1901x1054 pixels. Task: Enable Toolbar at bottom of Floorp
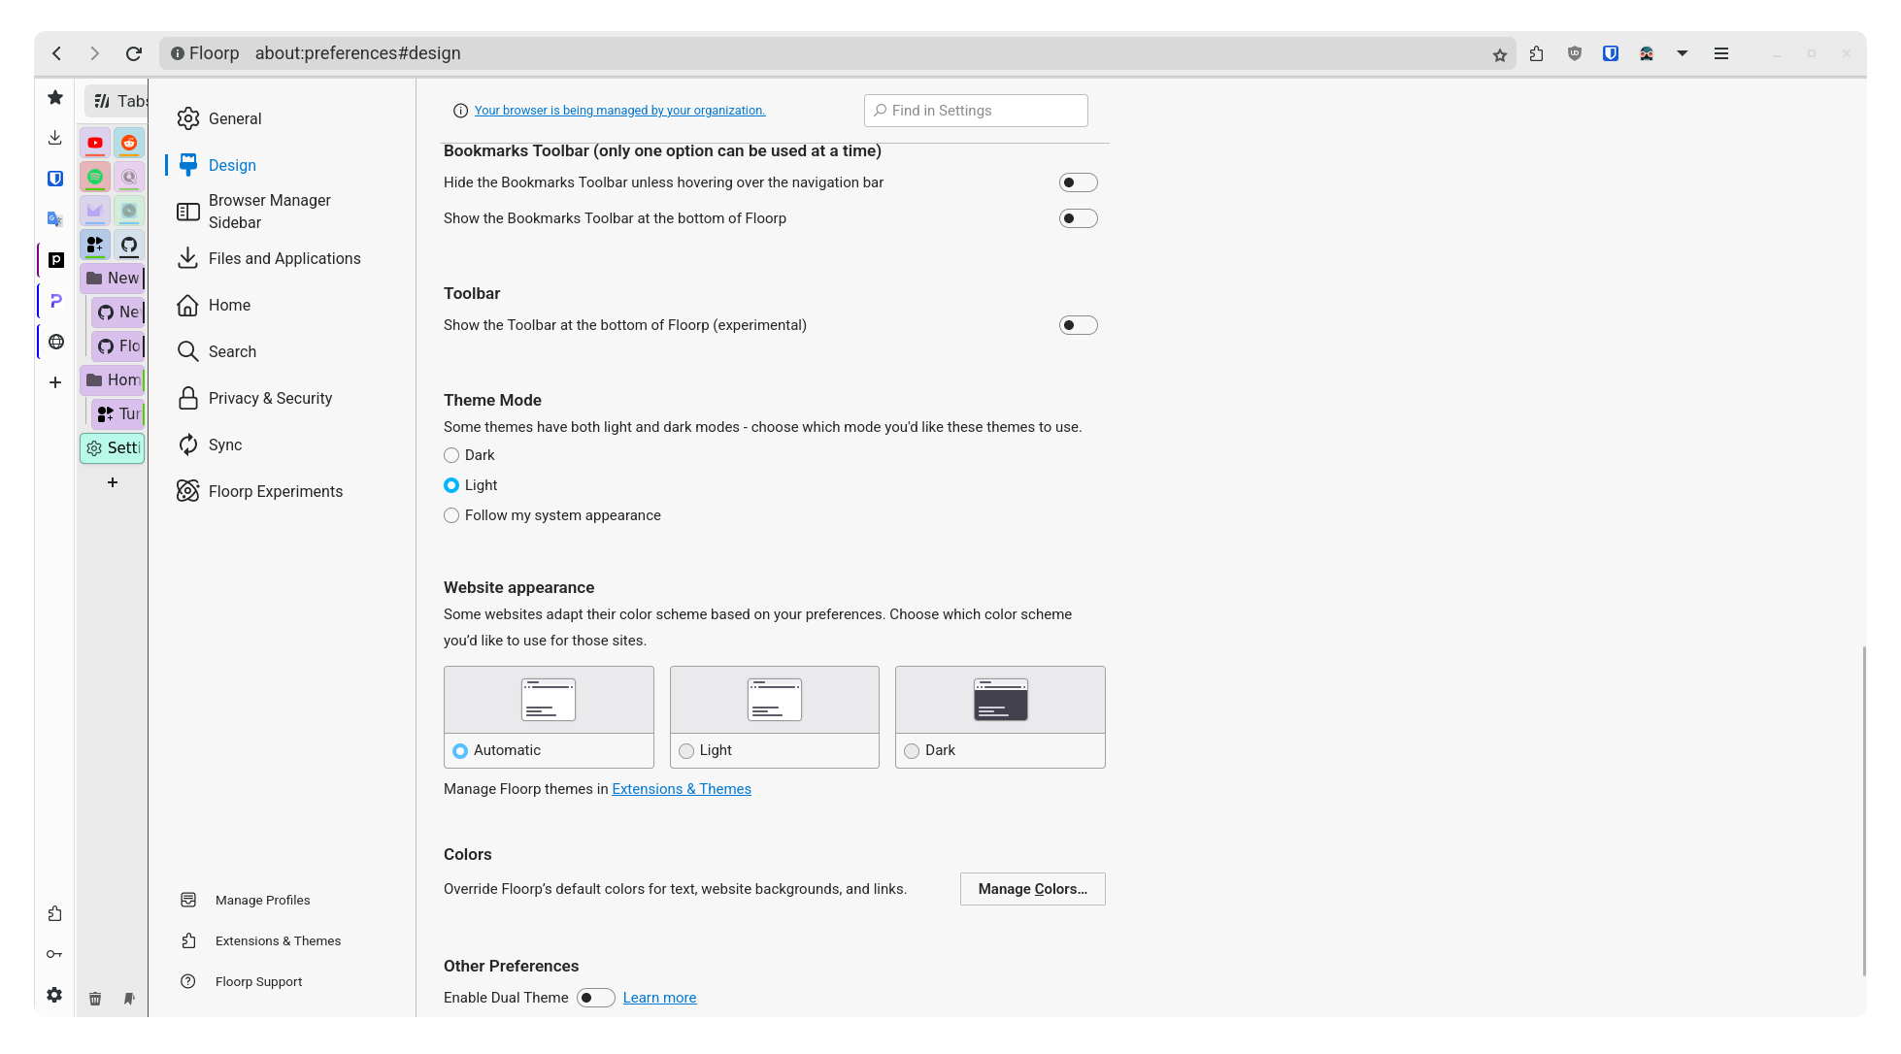tap(1078, 325)
